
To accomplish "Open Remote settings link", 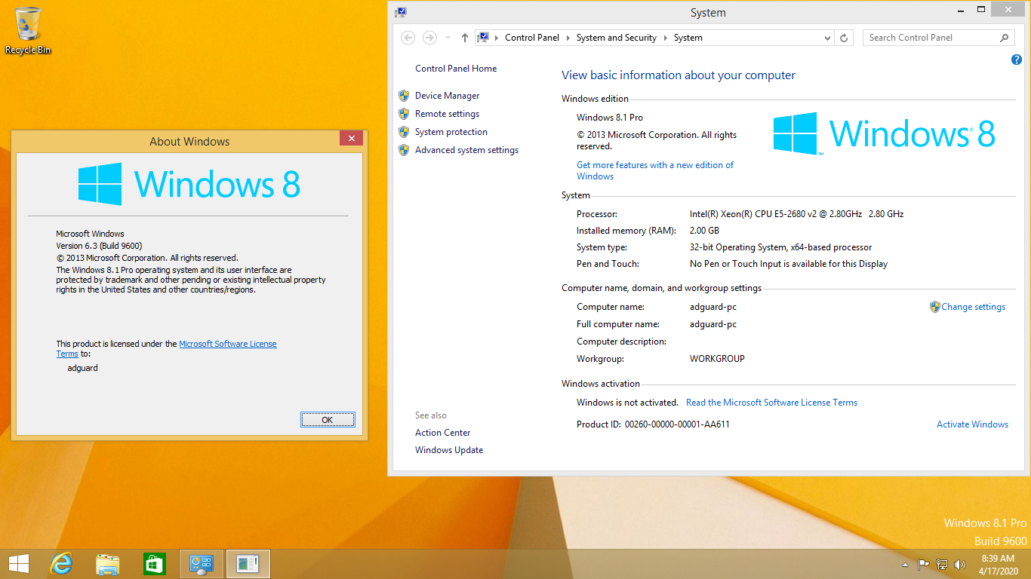I will (x=447, y=114).
